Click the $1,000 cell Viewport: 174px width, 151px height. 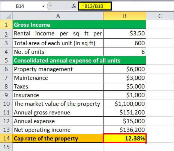point(124,95)
